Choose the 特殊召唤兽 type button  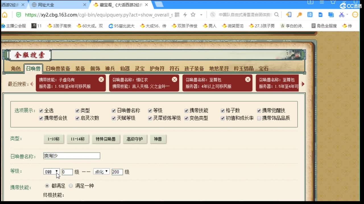106,139
